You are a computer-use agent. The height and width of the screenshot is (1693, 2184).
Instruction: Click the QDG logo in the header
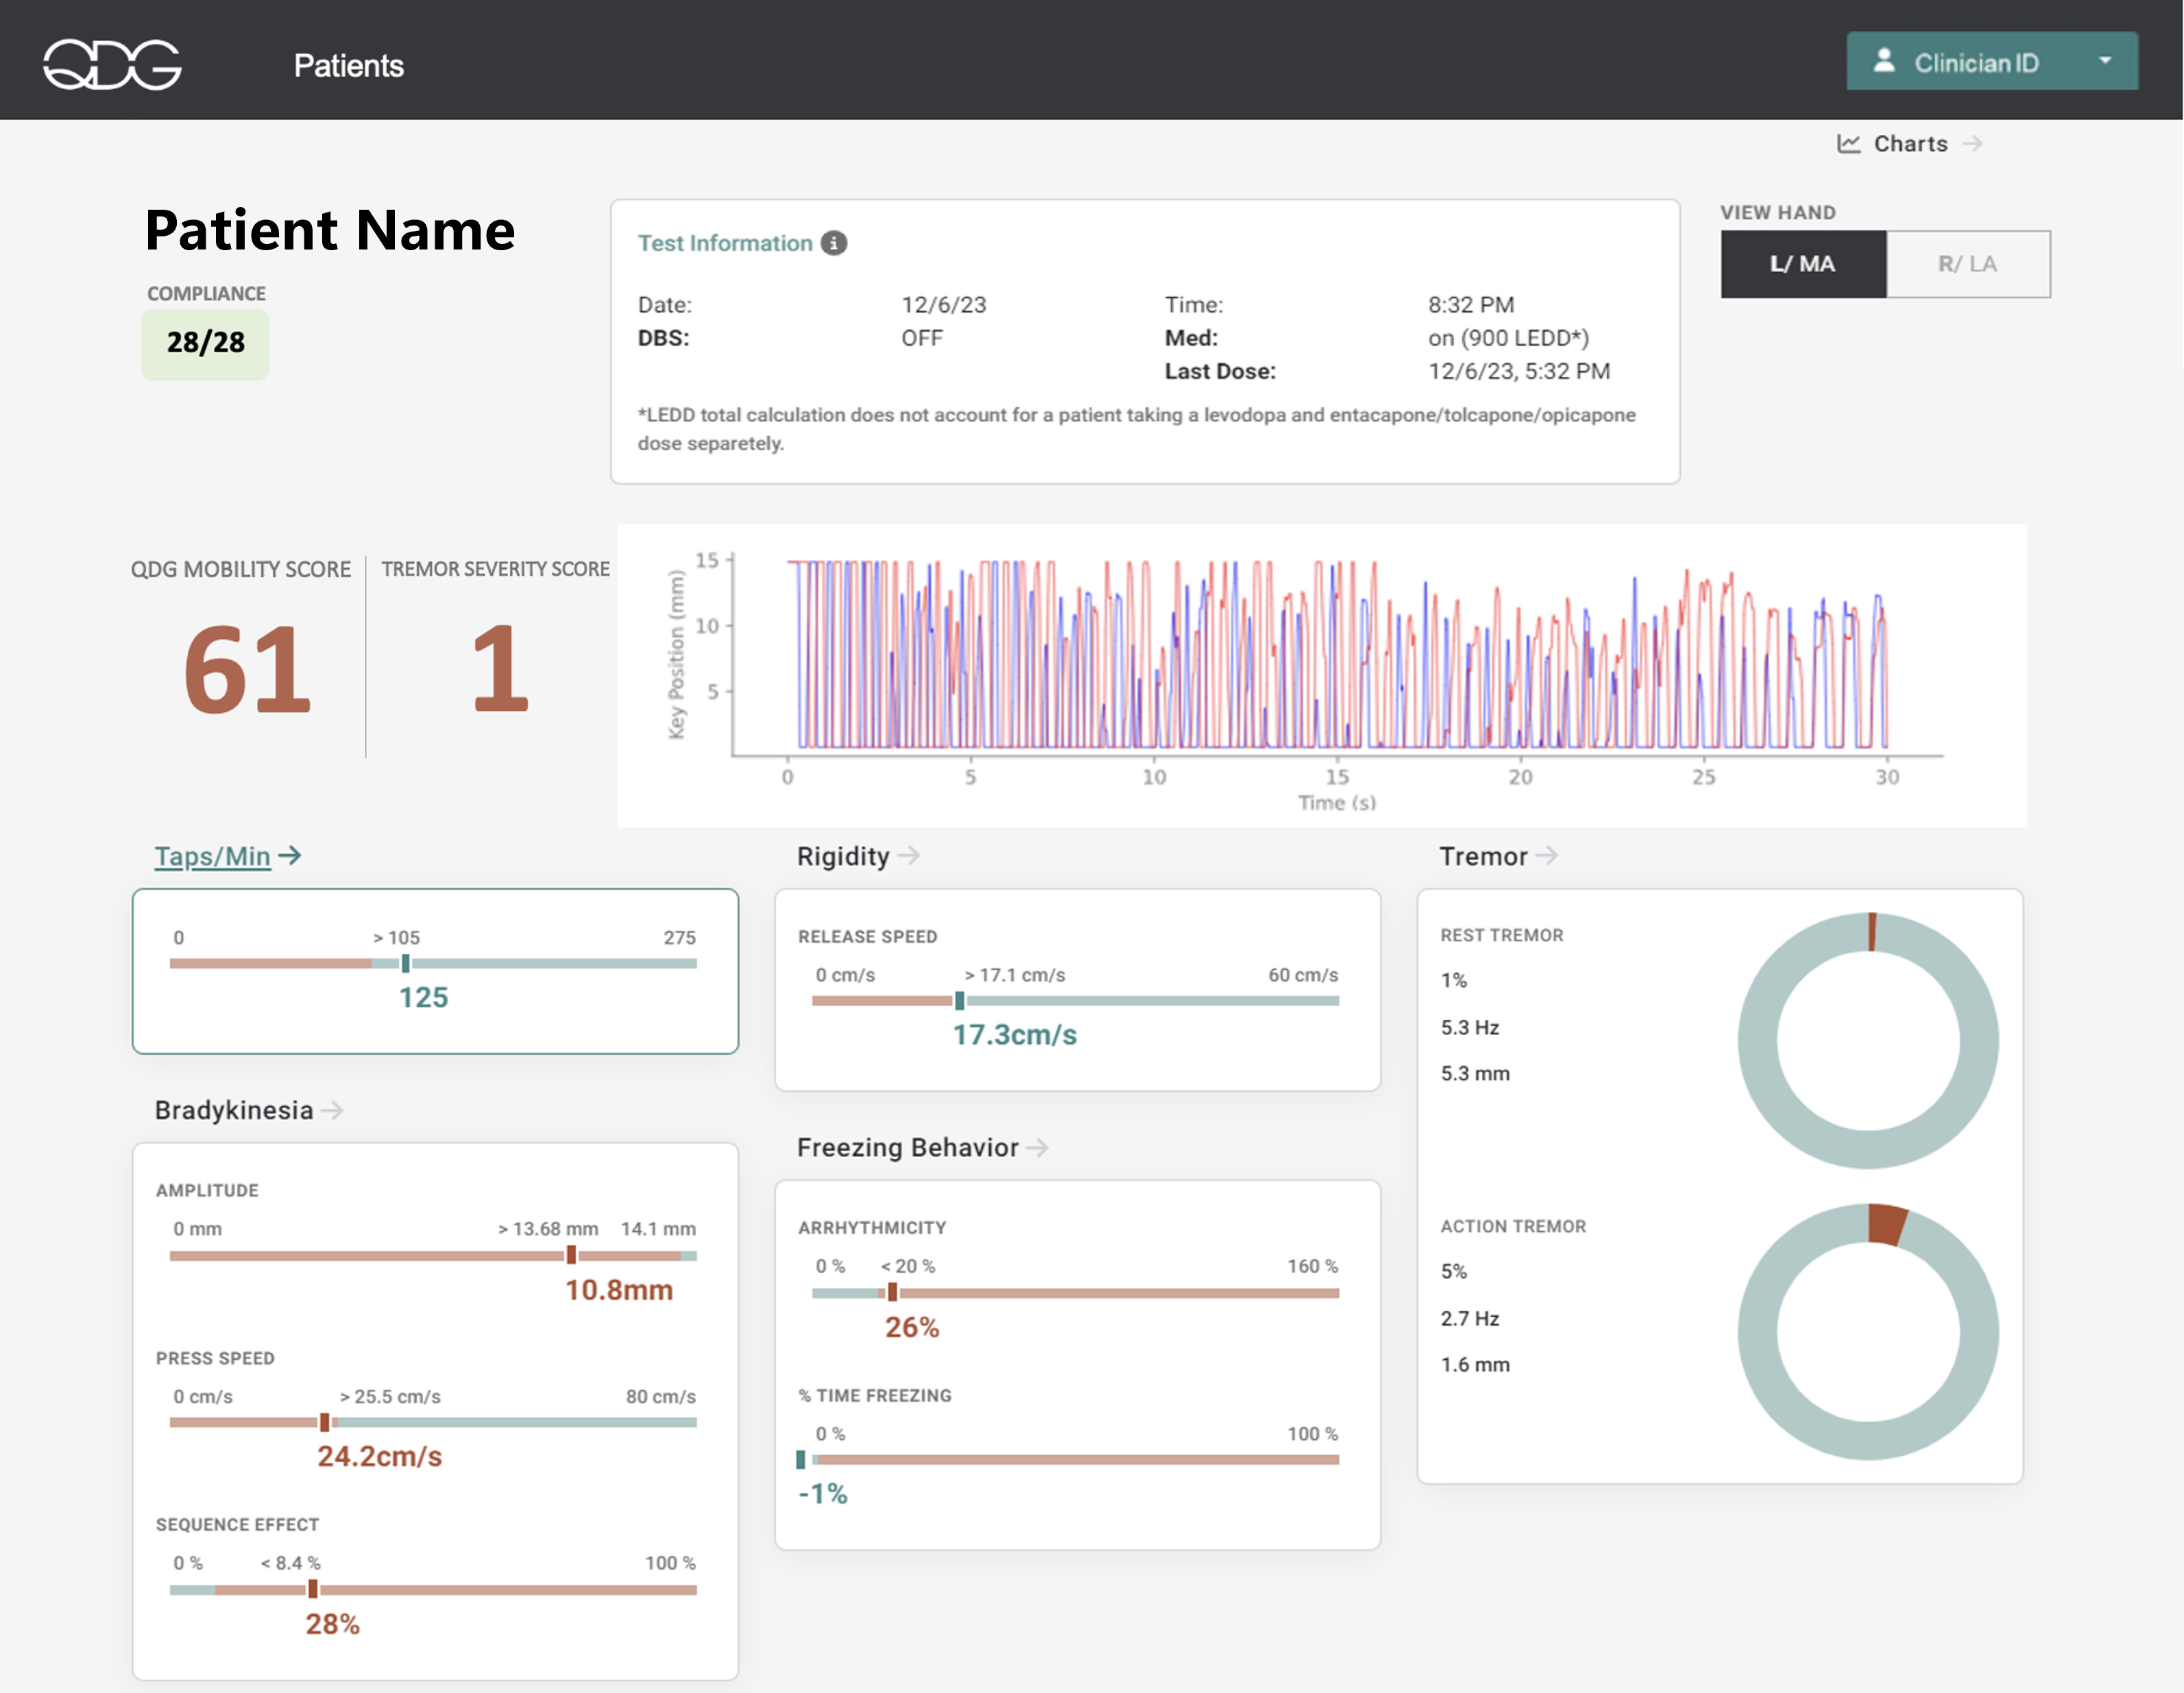[x=113, y=64]
